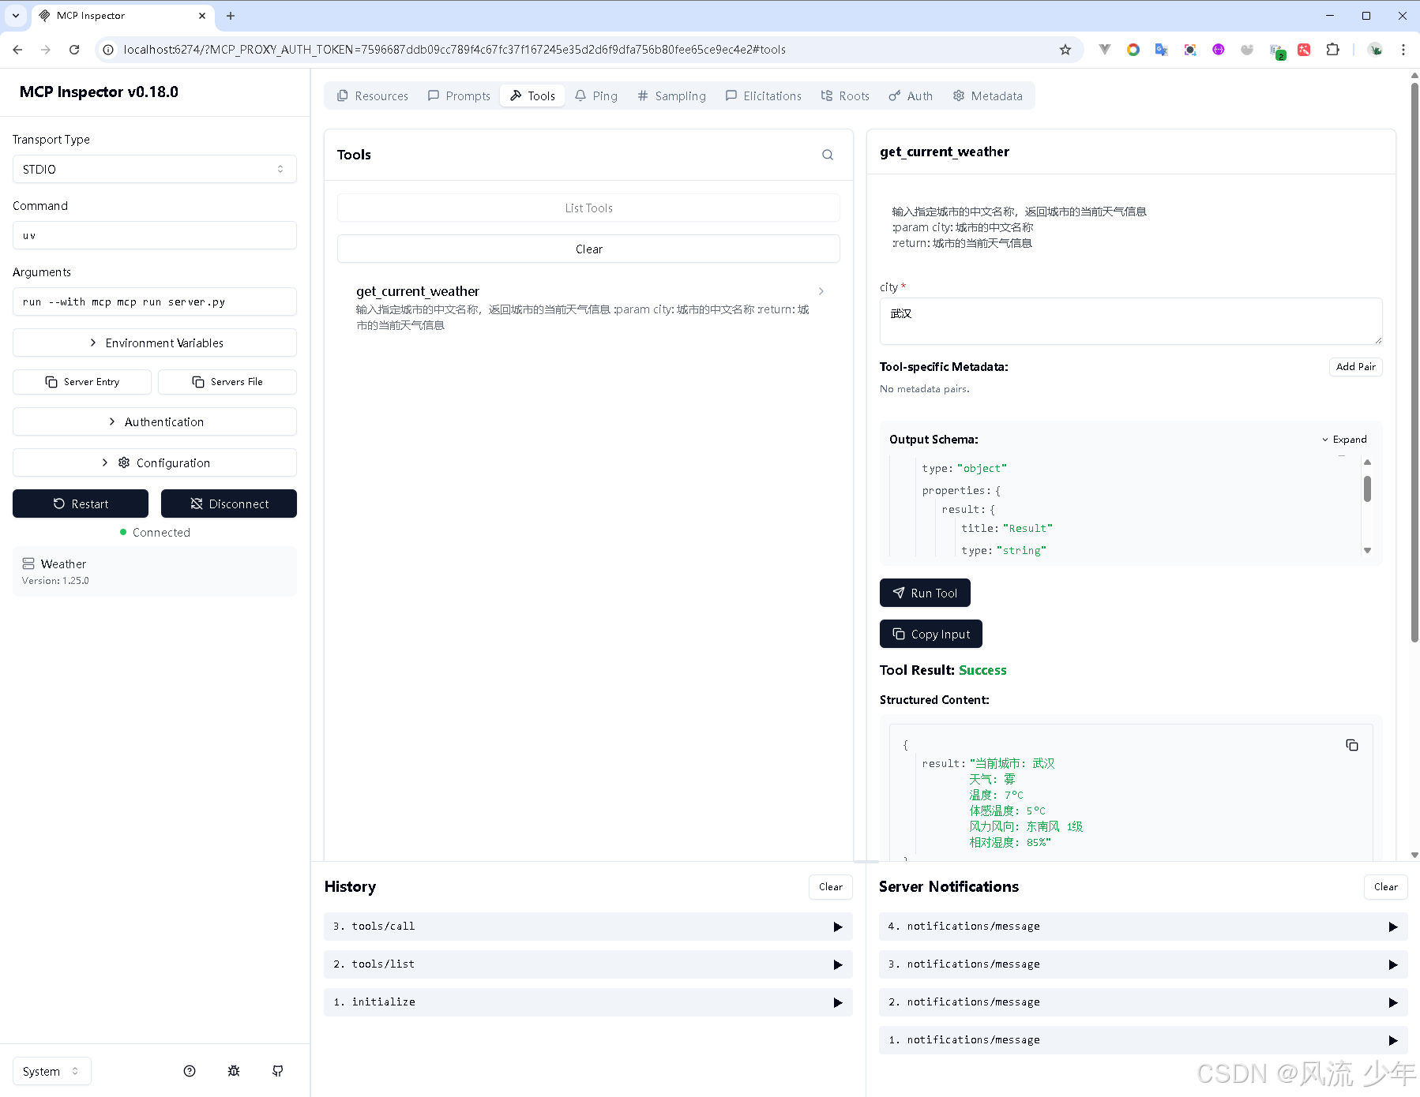Expand the Output Schema
Screen dimensions: 1420x1097
point(1344,440)
